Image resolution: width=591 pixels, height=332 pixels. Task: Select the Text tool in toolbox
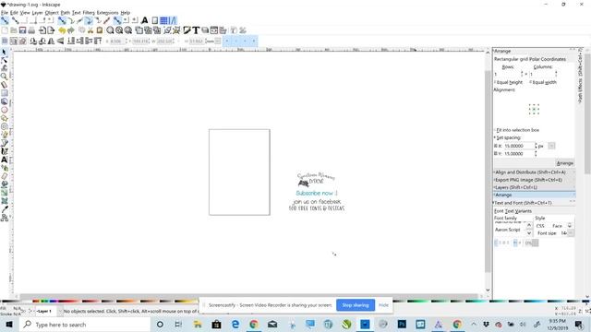pos(4,160)
